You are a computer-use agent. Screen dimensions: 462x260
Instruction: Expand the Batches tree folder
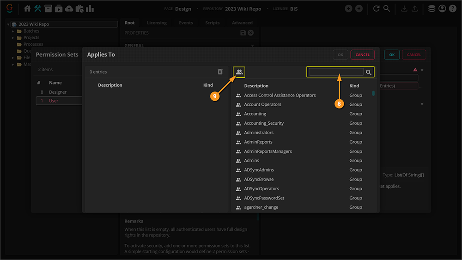[13, 31]
